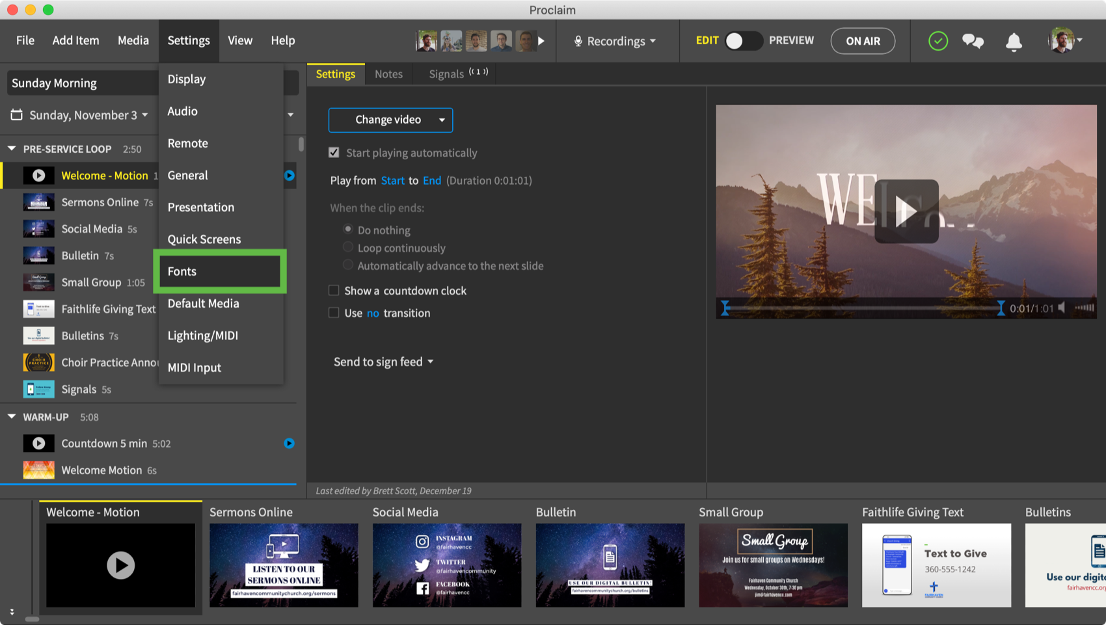Open the notifications bell icon
1106x625 pixels.
coord(1013,42)
